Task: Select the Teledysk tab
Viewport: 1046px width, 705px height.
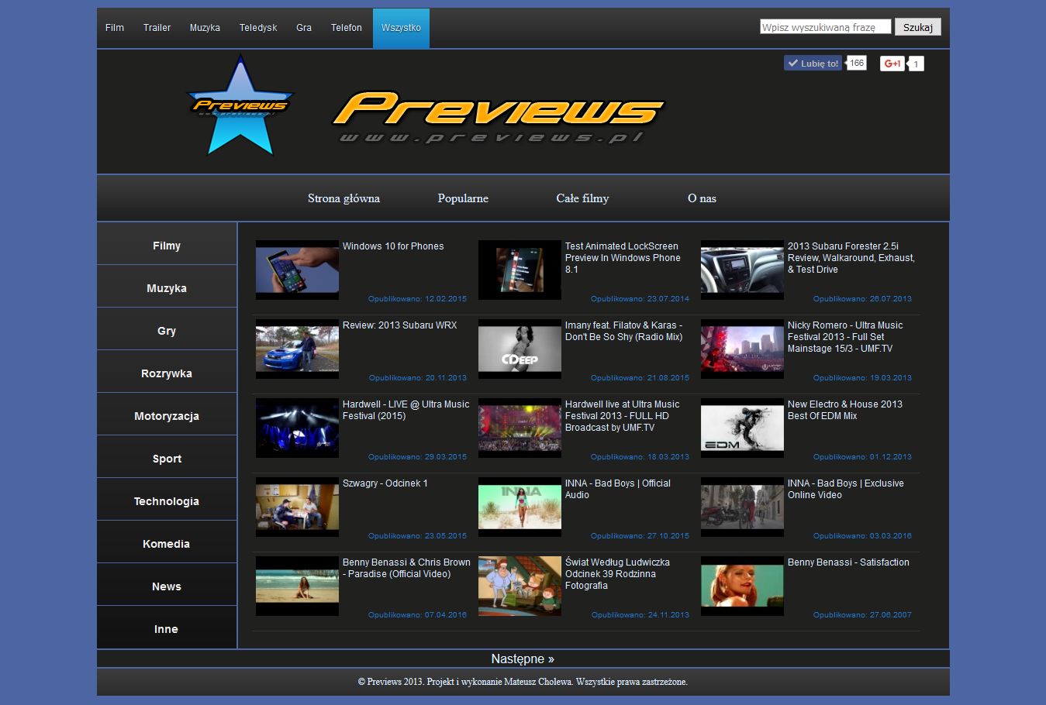Action: (x=258, y=28)
